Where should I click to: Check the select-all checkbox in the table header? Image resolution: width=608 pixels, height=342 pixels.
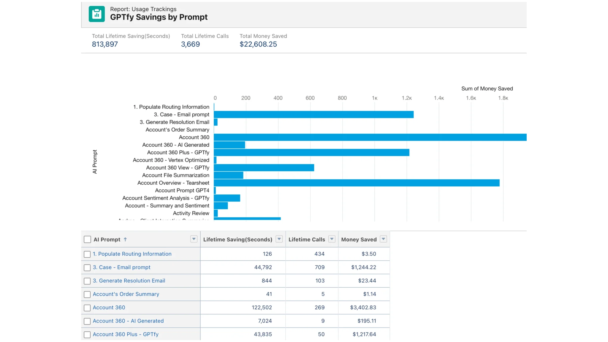[87, 239]
